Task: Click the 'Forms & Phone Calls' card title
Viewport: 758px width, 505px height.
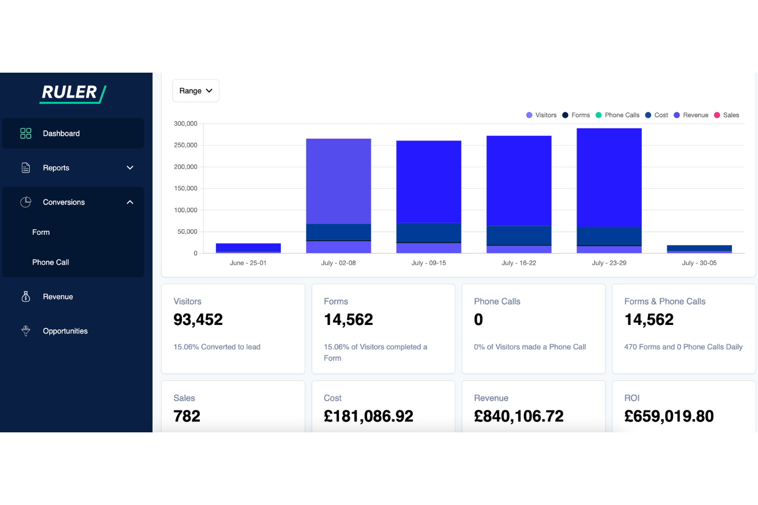Action: 665,301
